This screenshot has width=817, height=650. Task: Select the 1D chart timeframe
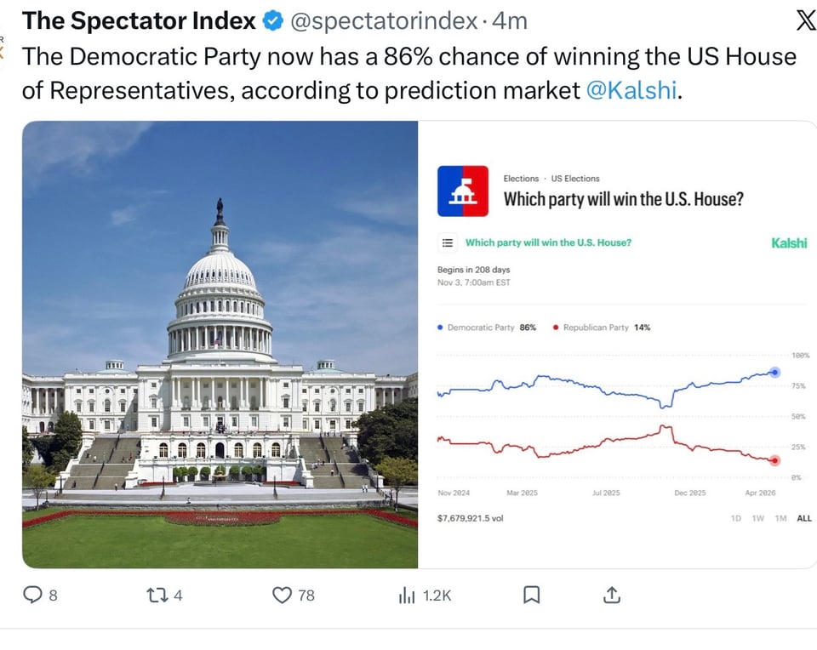coord(735,517)
